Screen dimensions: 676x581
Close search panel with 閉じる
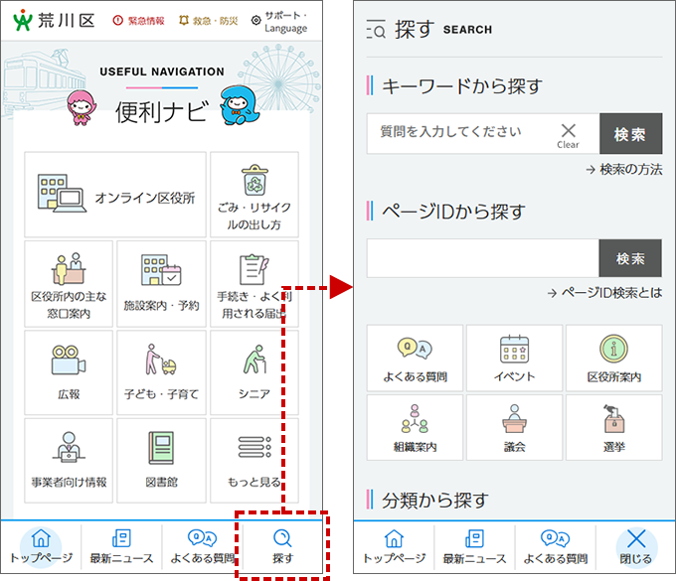point(636,547)
